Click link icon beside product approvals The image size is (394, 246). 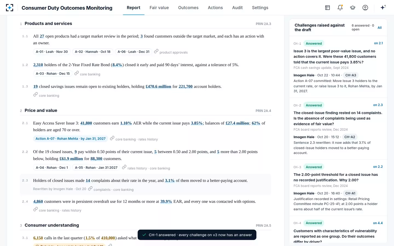(x=156, y=51)
